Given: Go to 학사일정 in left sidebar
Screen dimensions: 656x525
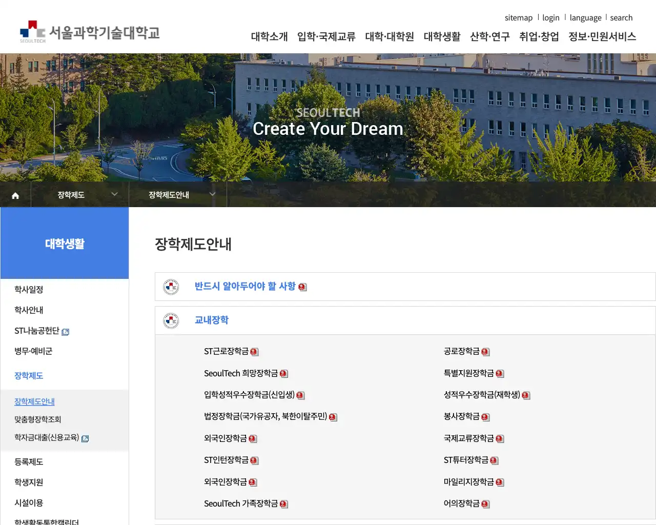Looking at the screenshot, I should pyautogui.click(x=29, y=290).
